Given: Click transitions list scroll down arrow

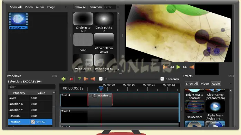Looking at the screenshot, I should (x=118, y=70).
